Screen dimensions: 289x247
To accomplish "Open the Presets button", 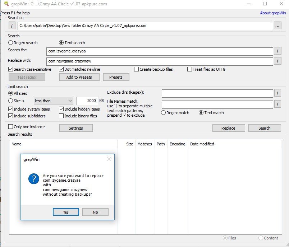I will click(x=116, y=77).
